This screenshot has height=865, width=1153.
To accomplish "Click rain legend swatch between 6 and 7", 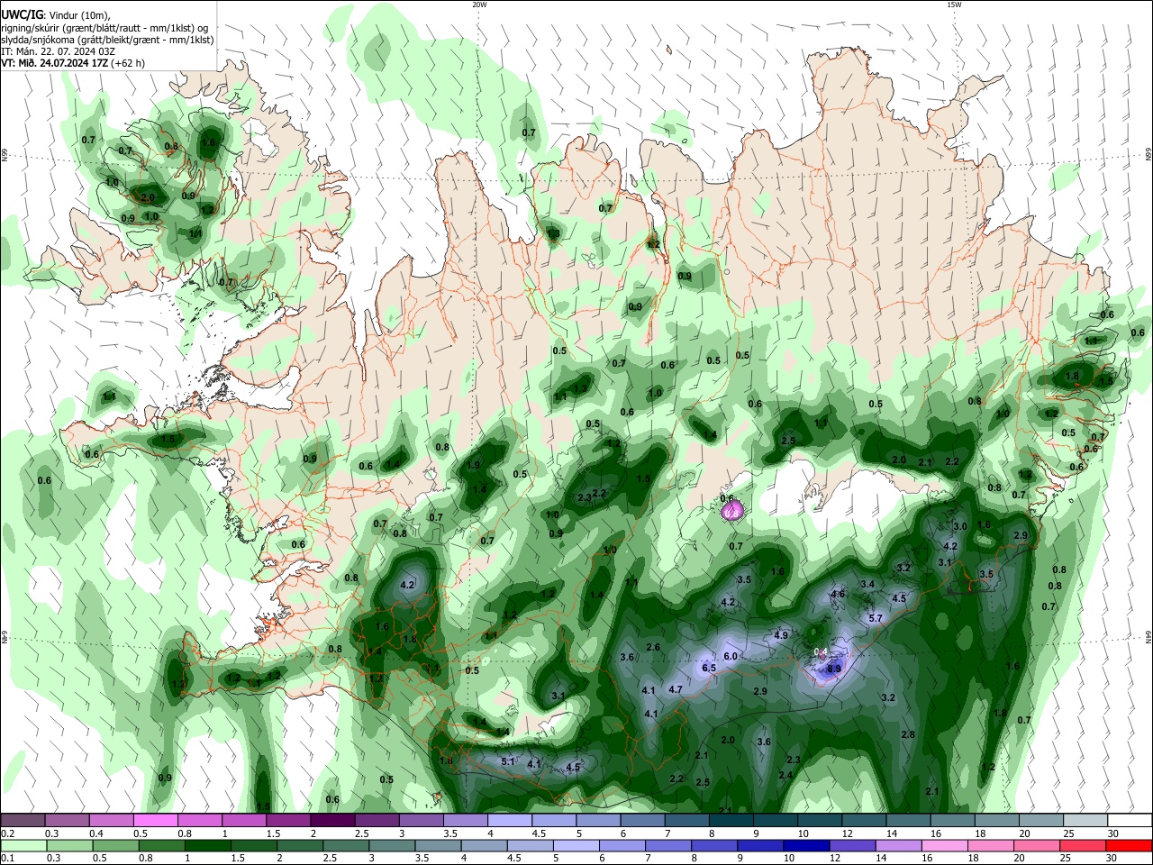I will point(622,845).
